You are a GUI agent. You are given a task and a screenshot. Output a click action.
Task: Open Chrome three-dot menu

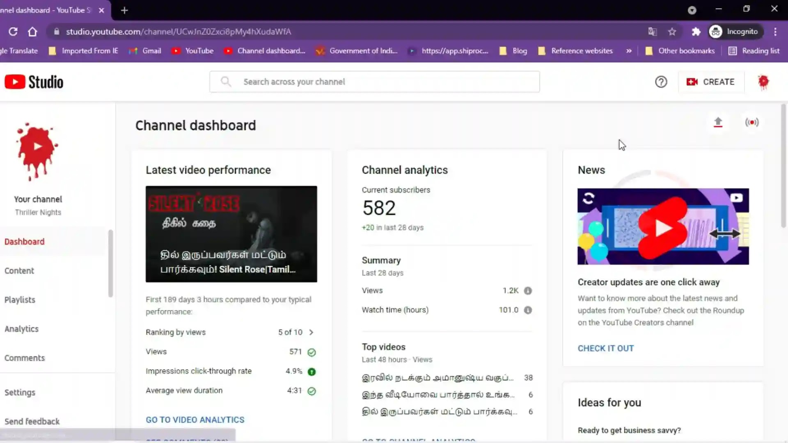coord(775,32)
